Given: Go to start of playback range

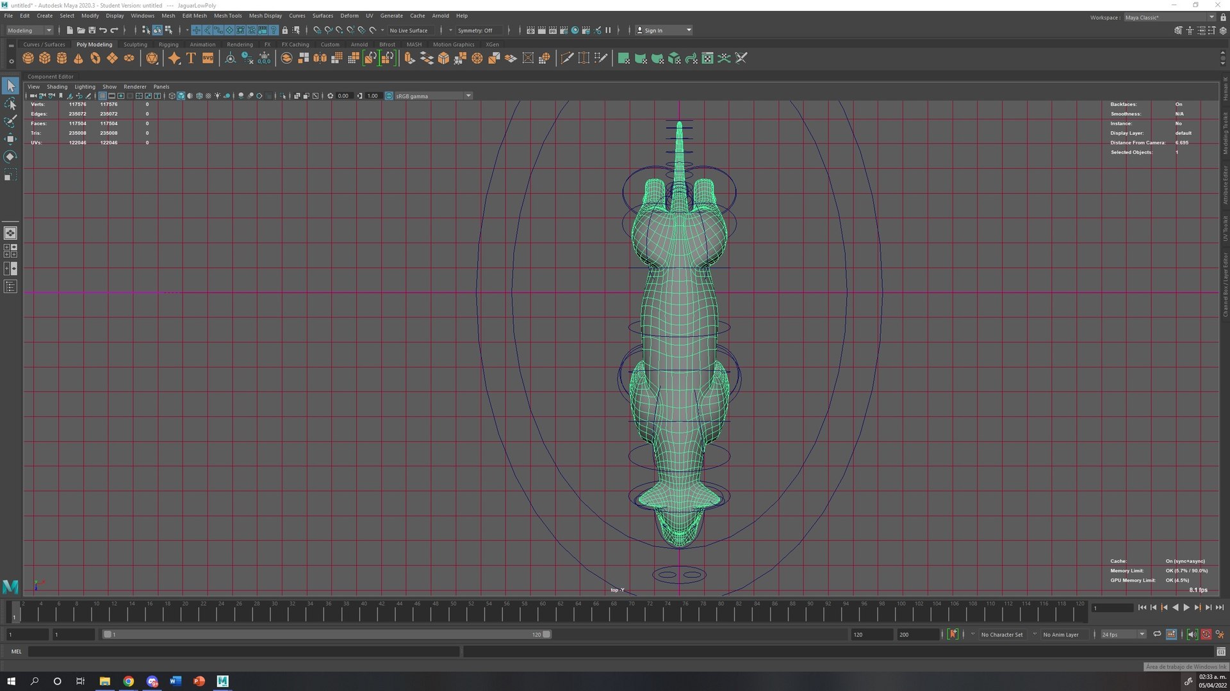Looking at the screenshot, I should tap(1142, 607).
